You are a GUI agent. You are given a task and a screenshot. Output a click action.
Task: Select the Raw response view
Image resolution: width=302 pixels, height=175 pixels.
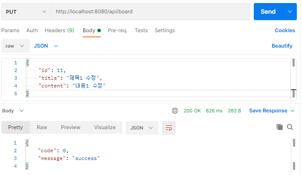(42, 127)
